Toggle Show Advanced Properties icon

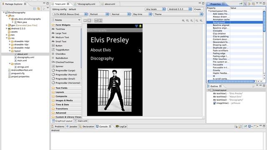coord(249,4)
